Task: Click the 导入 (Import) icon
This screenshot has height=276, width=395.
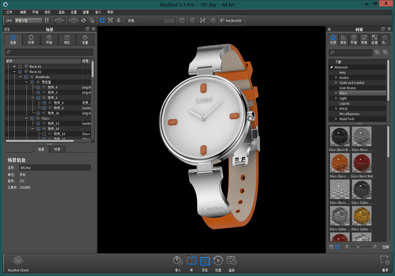Action: pos(178,261)
